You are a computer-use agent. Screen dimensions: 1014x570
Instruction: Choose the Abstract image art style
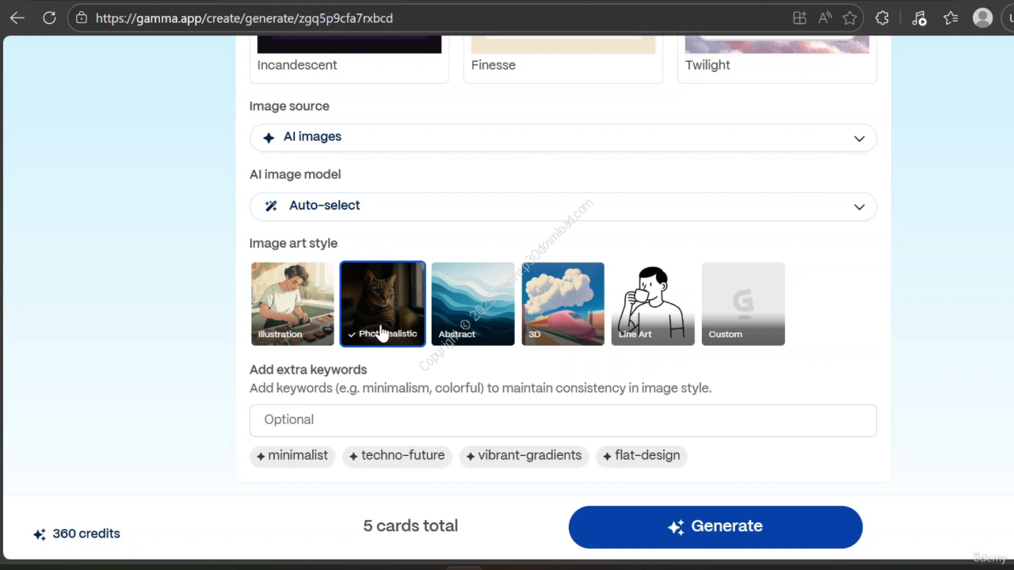[473, 304]
